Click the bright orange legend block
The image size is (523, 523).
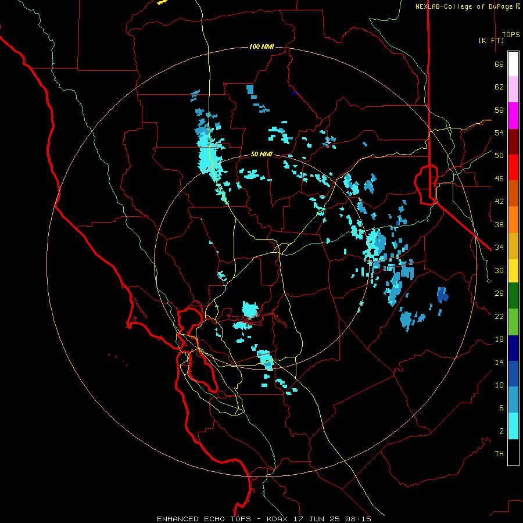pos(513,219)
